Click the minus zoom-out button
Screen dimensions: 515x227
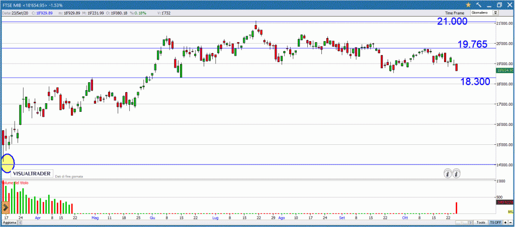click(510, 222)
